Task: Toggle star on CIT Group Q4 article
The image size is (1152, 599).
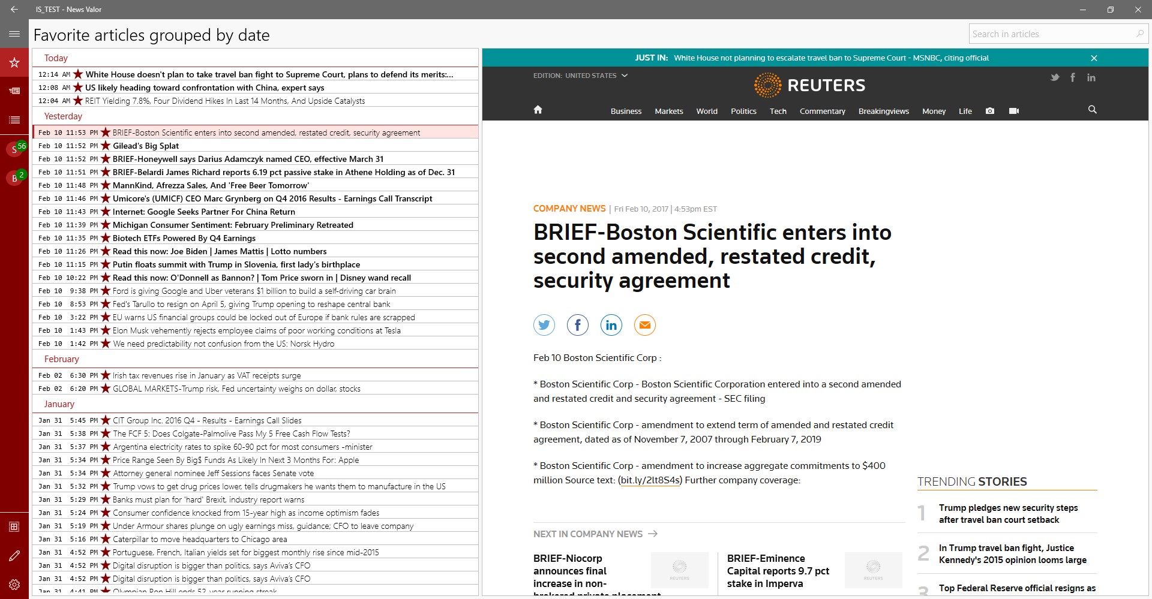Action: click(106, 420)
